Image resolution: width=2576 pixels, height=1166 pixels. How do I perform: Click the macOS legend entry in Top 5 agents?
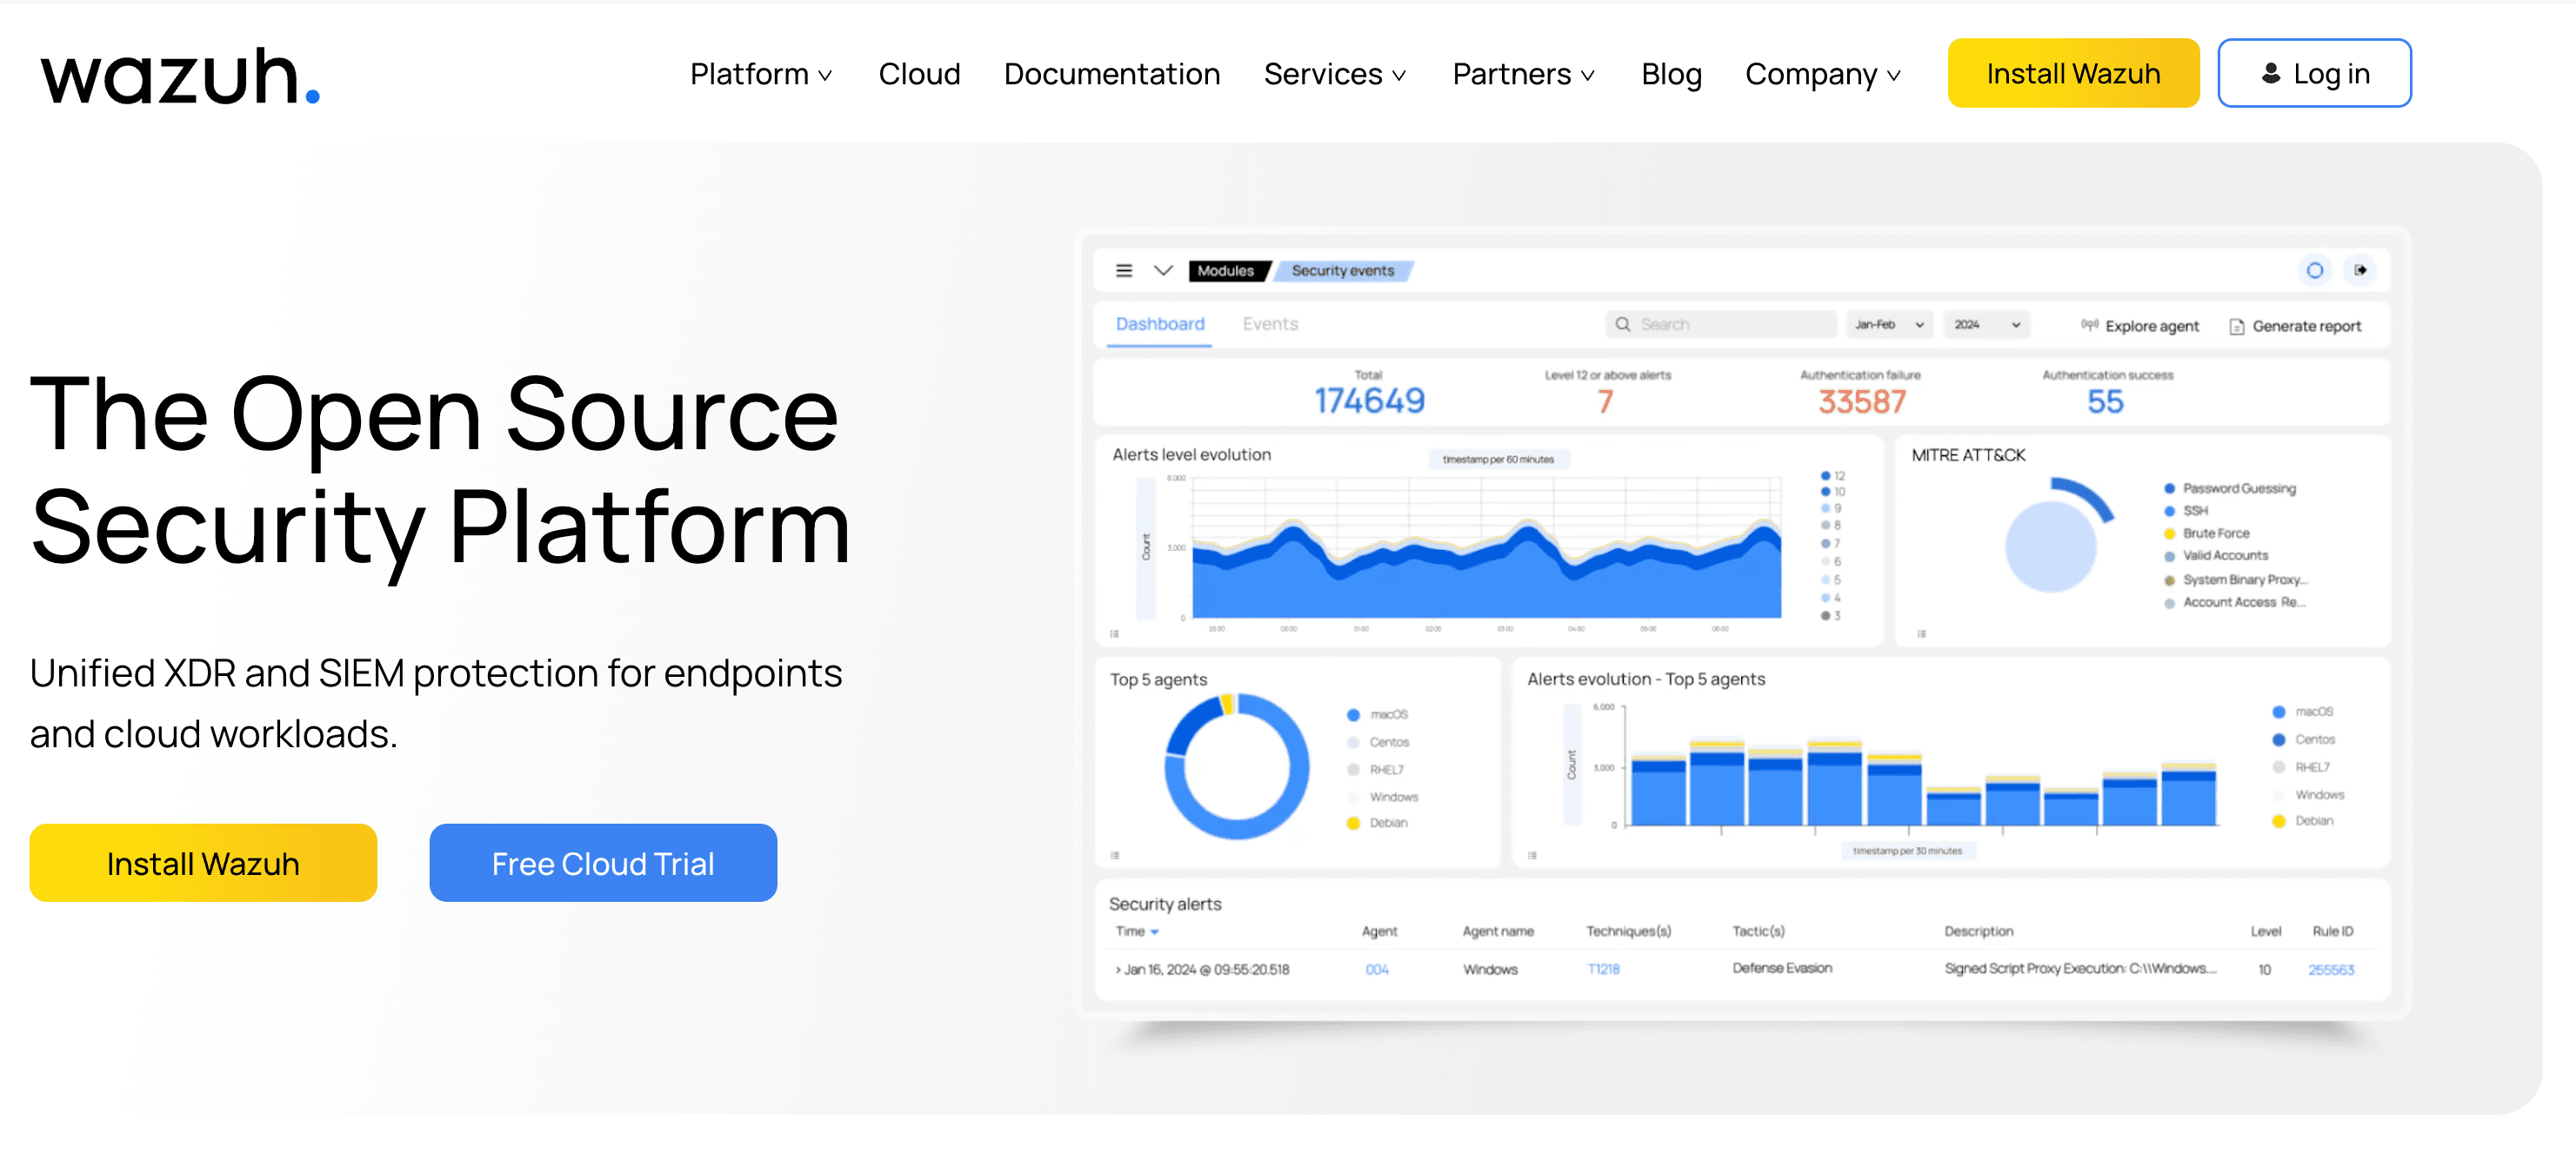pos(1377,714)
